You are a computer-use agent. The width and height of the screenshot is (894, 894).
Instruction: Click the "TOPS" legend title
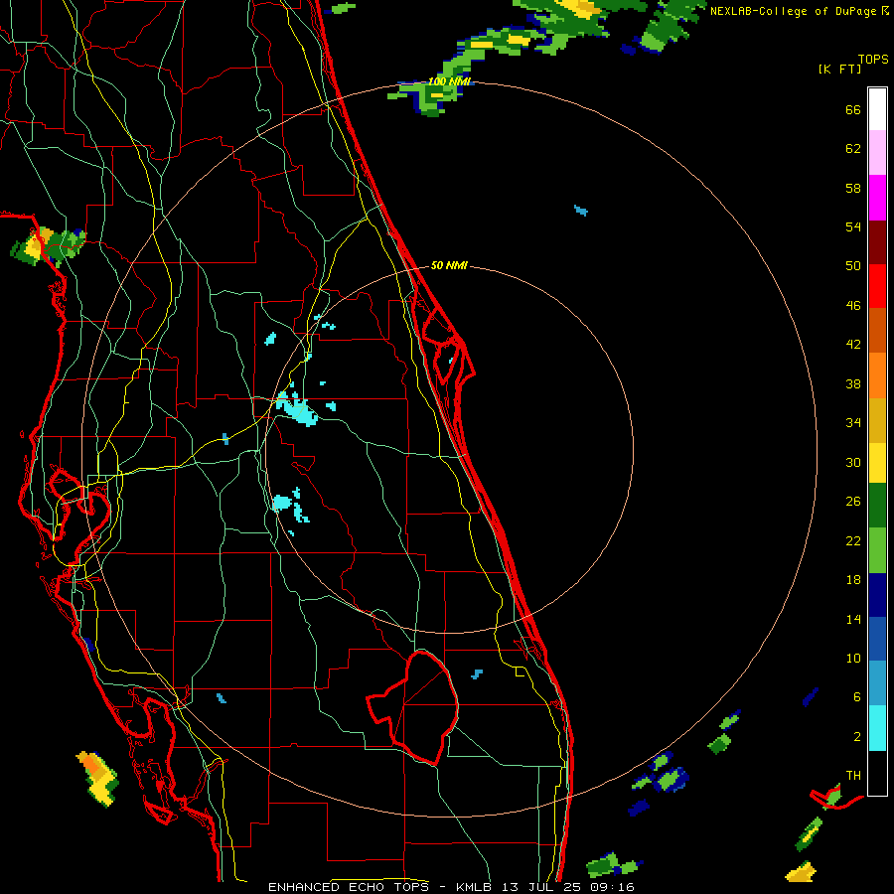(873, 60)
